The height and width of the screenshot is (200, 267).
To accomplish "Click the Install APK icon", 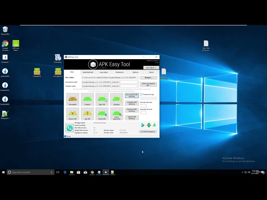I will tap(102, 114).
